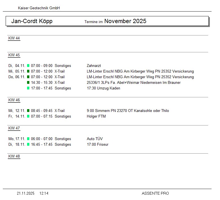Click the dark green square on Mi, 05.11. row
Viewport: 220px width, 200px height.
coord(28,71)
